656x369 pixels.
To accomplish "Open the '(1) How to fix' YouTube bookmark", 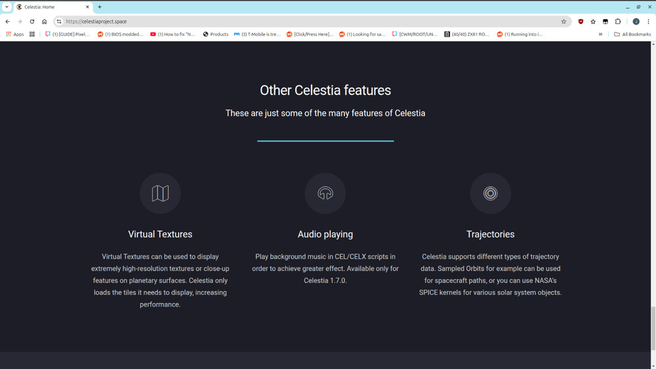I will coord(173,34).
